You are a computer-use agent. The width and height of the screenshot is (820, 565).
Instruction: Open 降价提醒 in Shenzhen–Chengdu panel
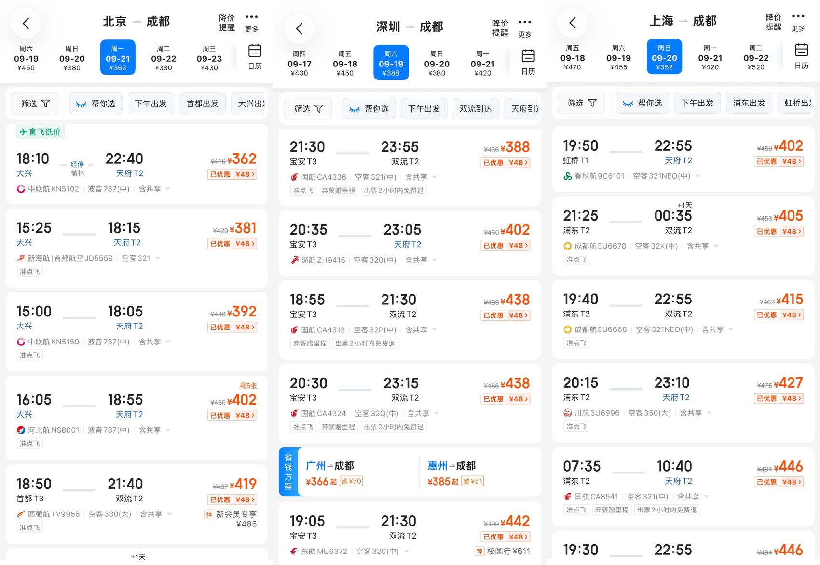coord(500,28)
